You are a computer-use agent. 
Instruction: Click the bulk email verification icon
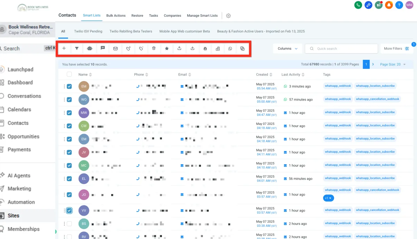click(205, 49)
